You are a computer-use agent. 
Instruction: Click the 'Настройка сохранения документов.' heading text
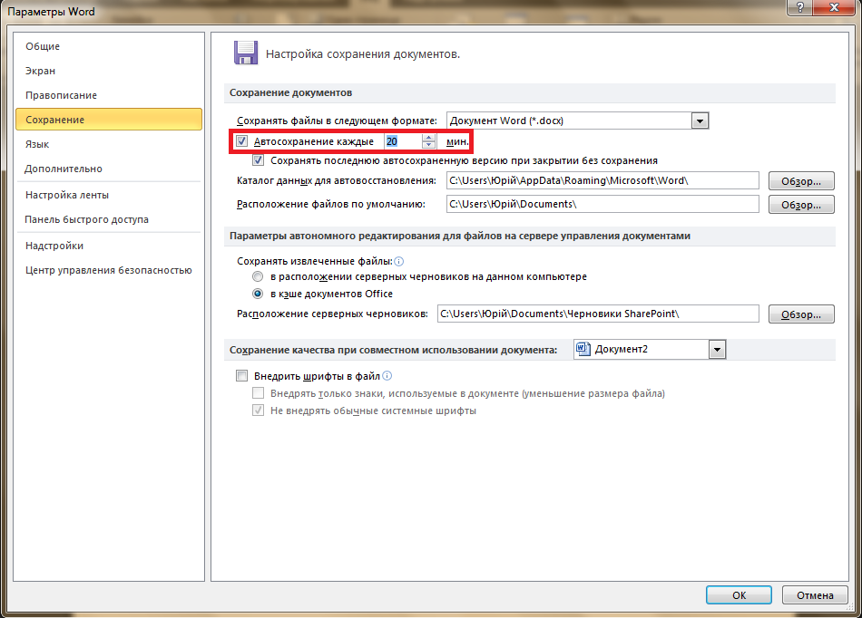363,54
